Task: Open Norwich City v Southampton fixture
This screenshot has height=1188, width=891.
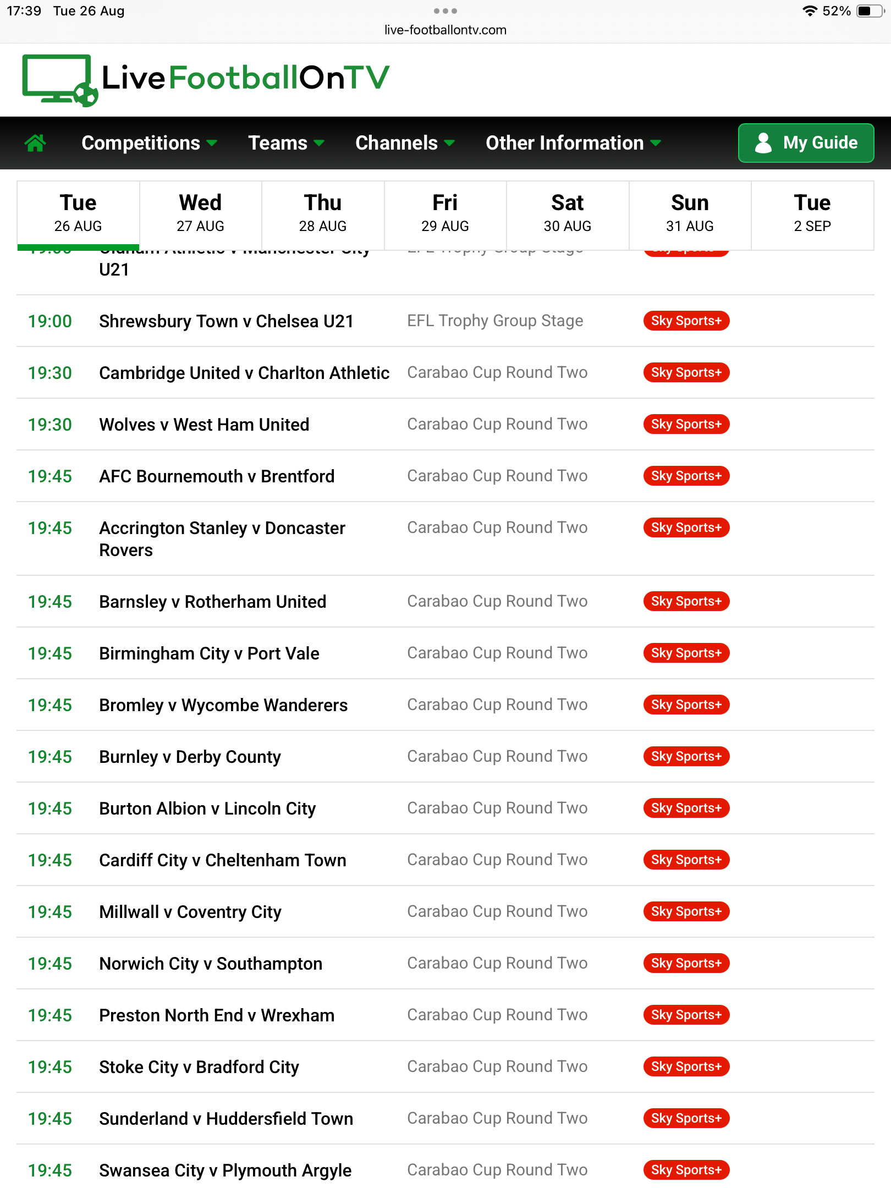Action: [211, 964]
